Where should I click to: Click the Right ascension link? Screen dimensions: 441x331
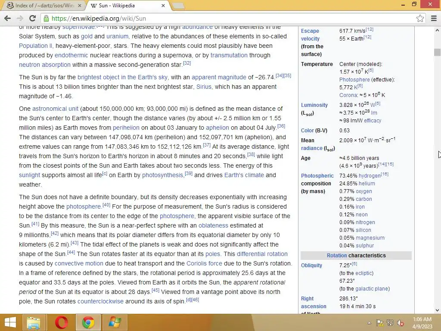314,302
